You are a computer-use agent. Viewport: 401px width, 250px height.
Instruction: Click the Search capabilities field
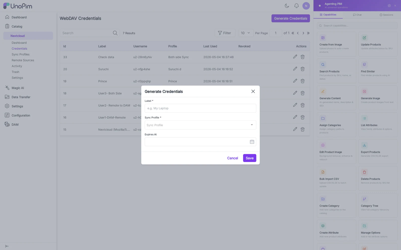pos(357,25)
